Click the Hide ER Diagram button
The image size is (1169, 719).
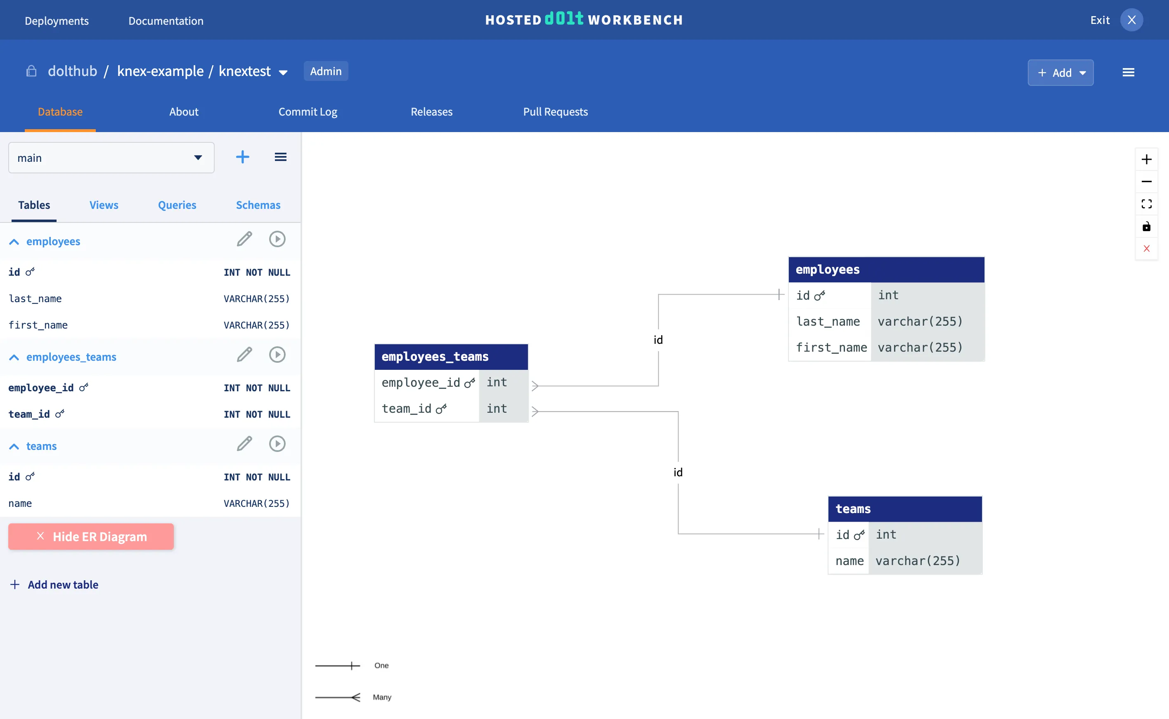click(91, 537)
